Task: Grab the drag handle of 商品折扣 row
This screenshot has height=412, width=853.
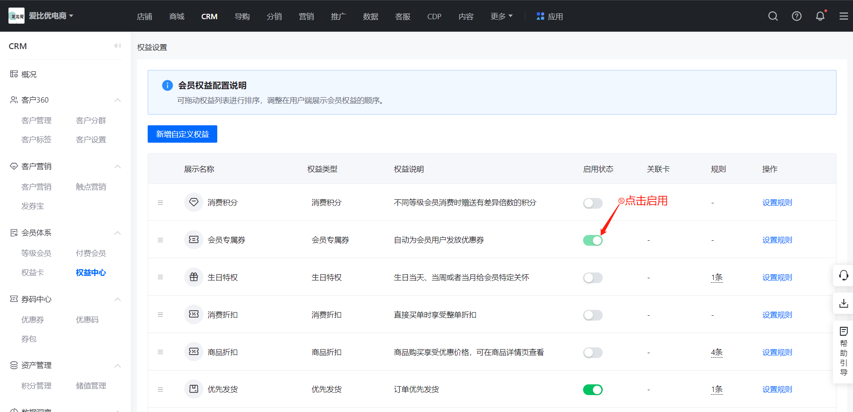Action: pos(160,352)
